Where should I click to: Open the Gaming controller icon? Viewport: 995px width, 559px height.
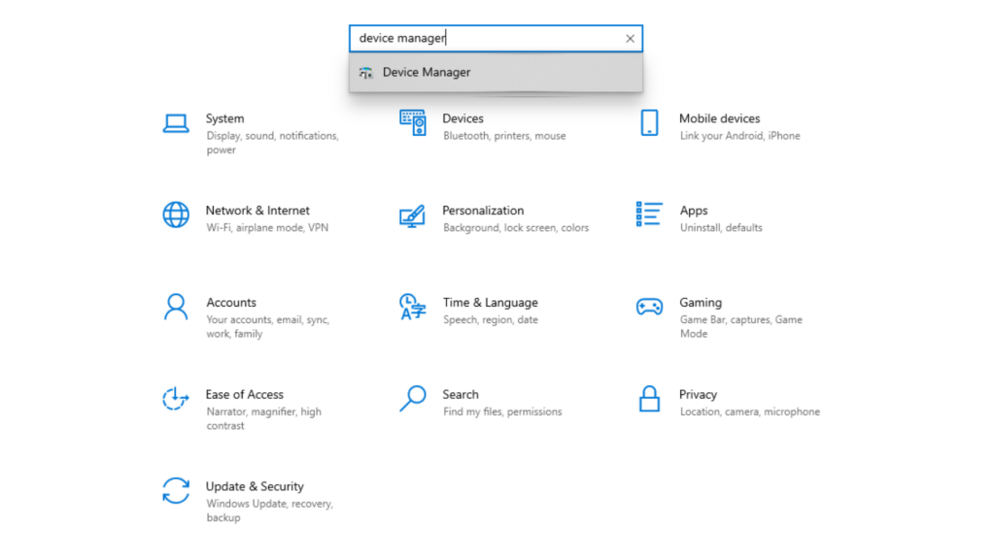tap(649, 307)
